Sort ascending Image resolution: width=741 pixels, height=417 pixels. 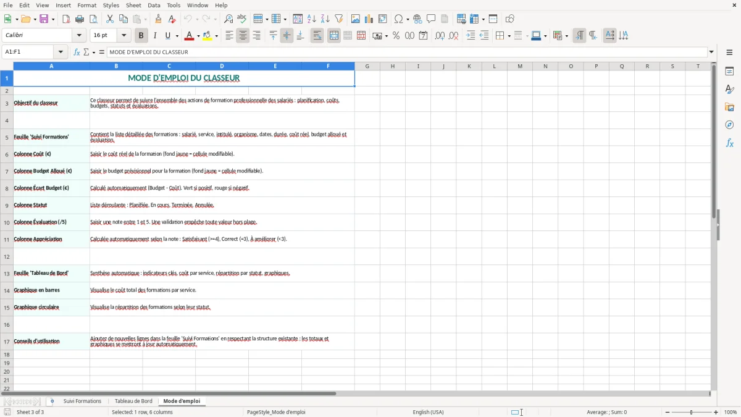(x=312, y=19)
